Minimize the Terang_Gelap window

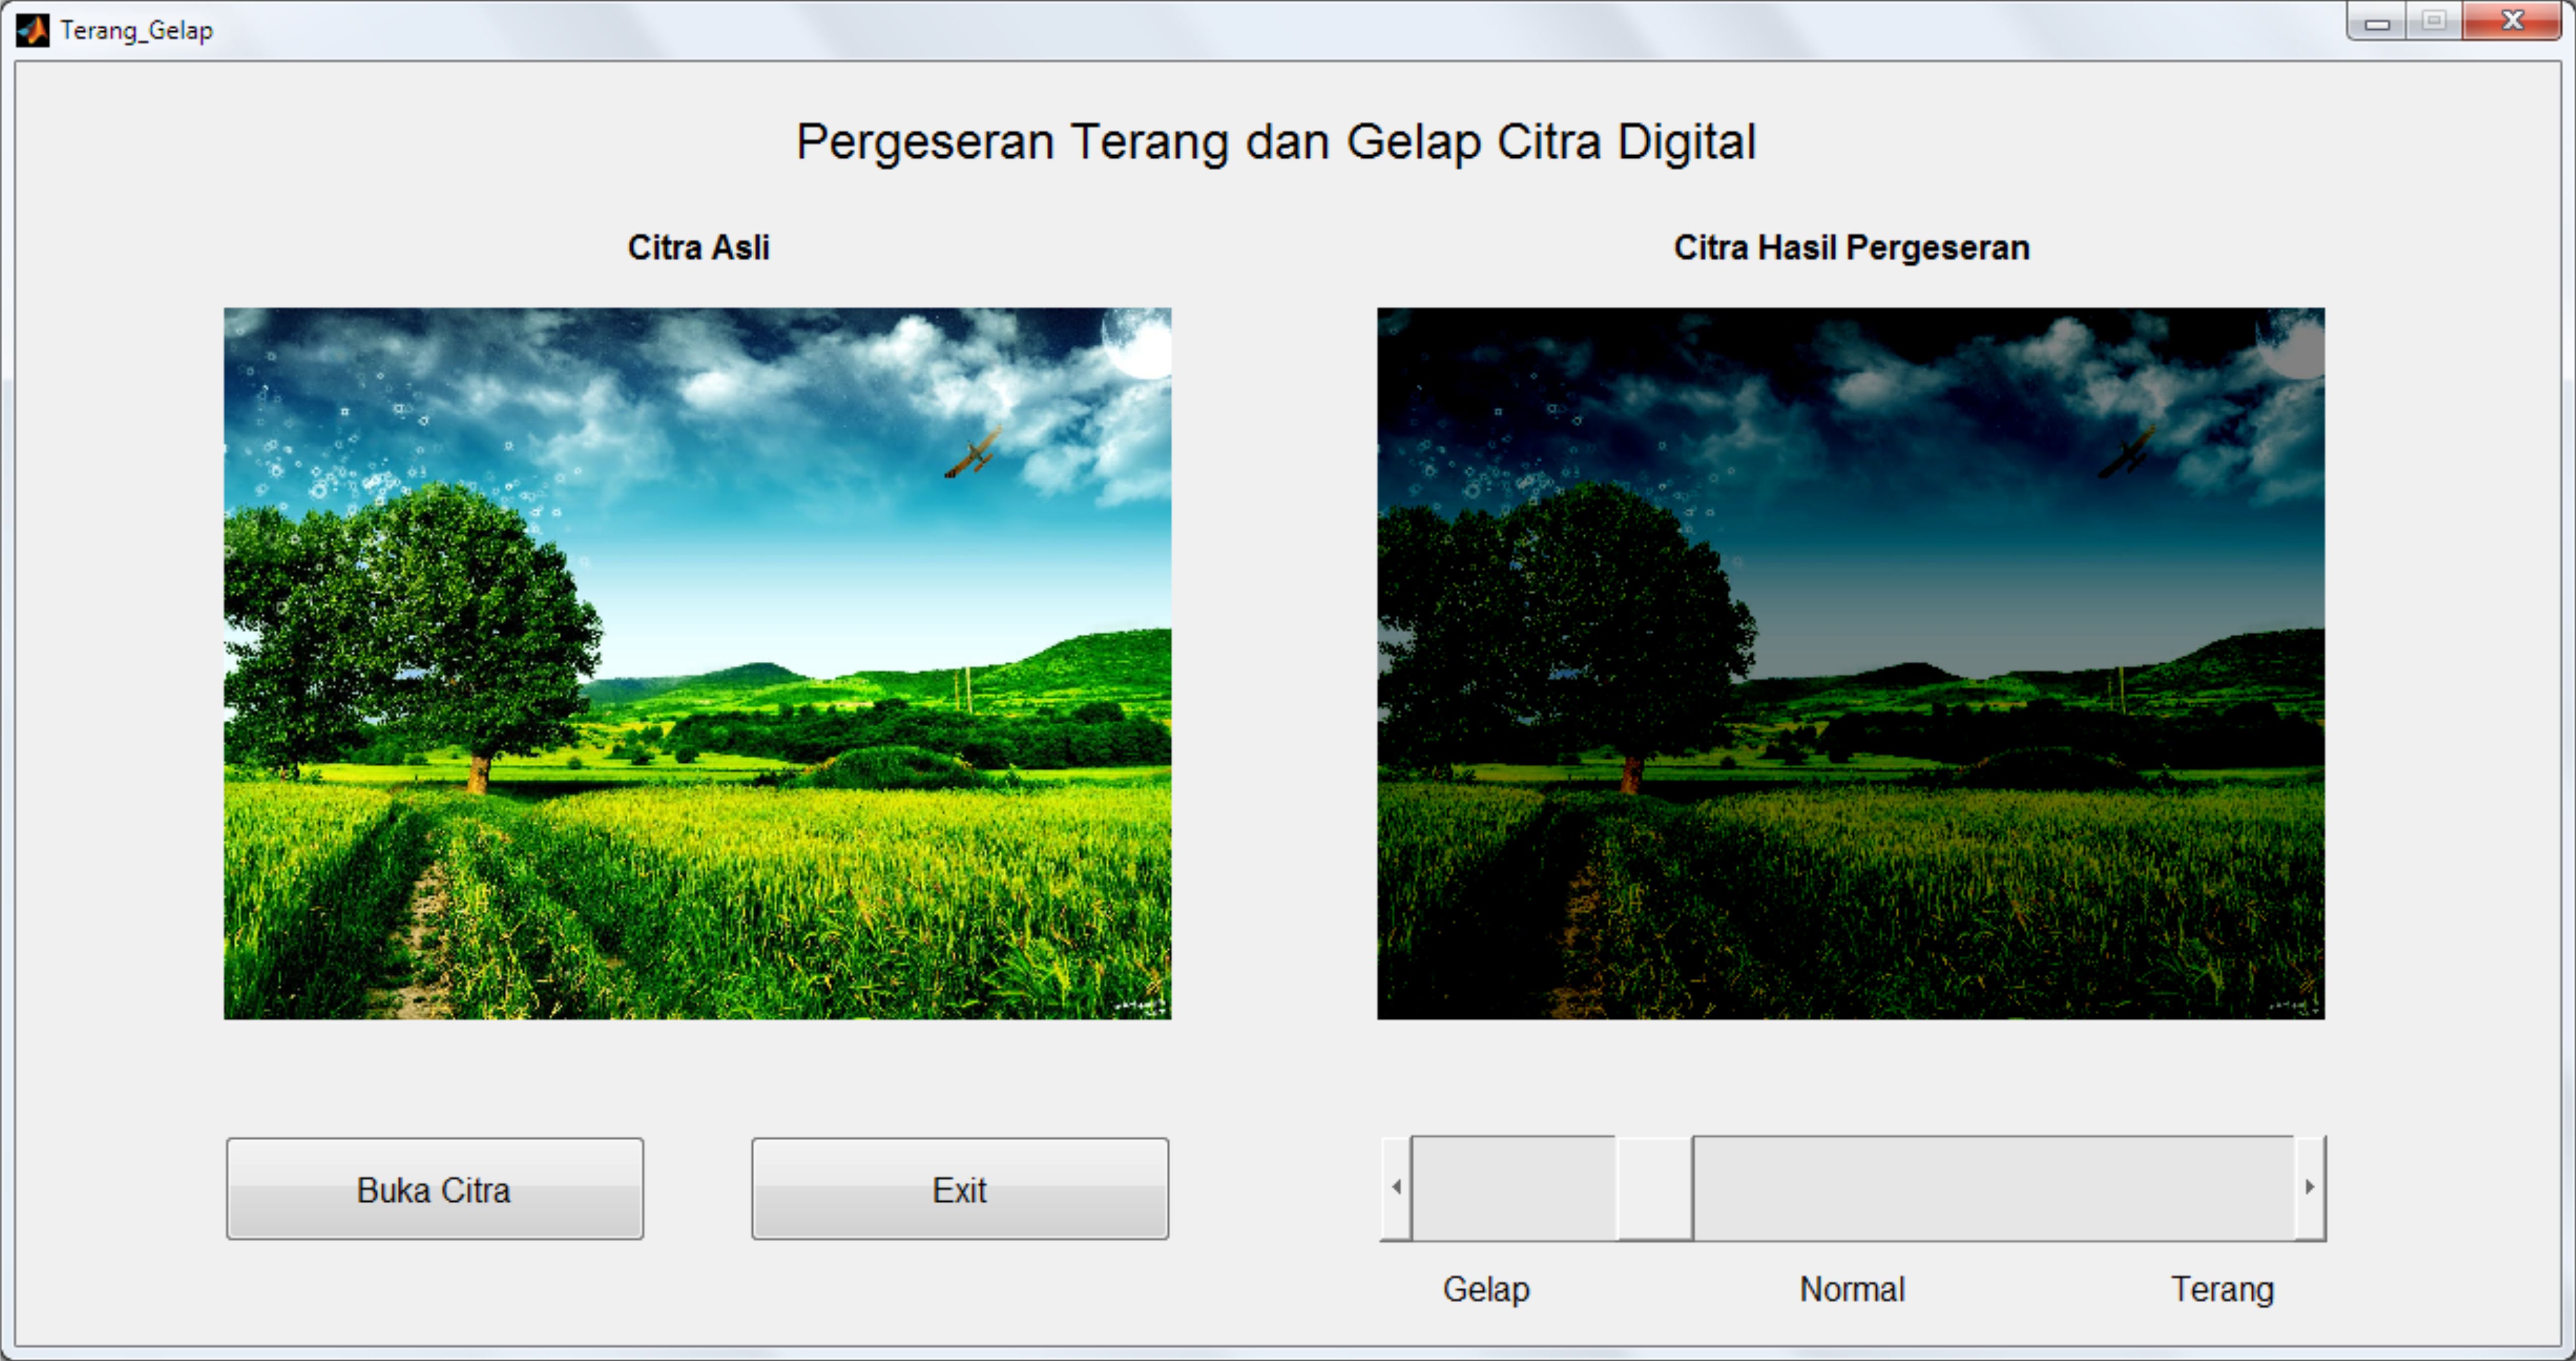[x=2377, y=22]
